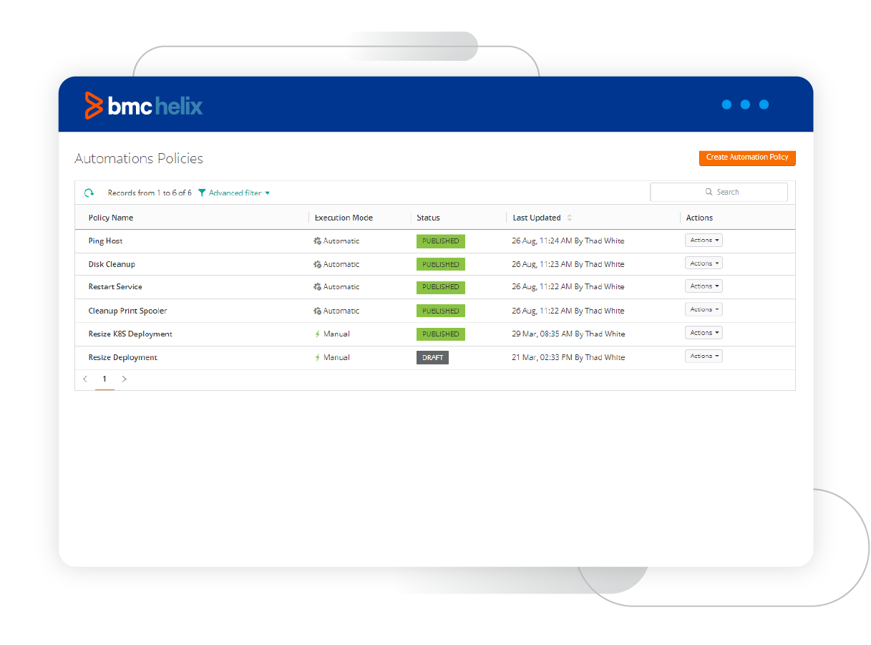Click the Automatic gear icon for Ping Host

[317, 241]
